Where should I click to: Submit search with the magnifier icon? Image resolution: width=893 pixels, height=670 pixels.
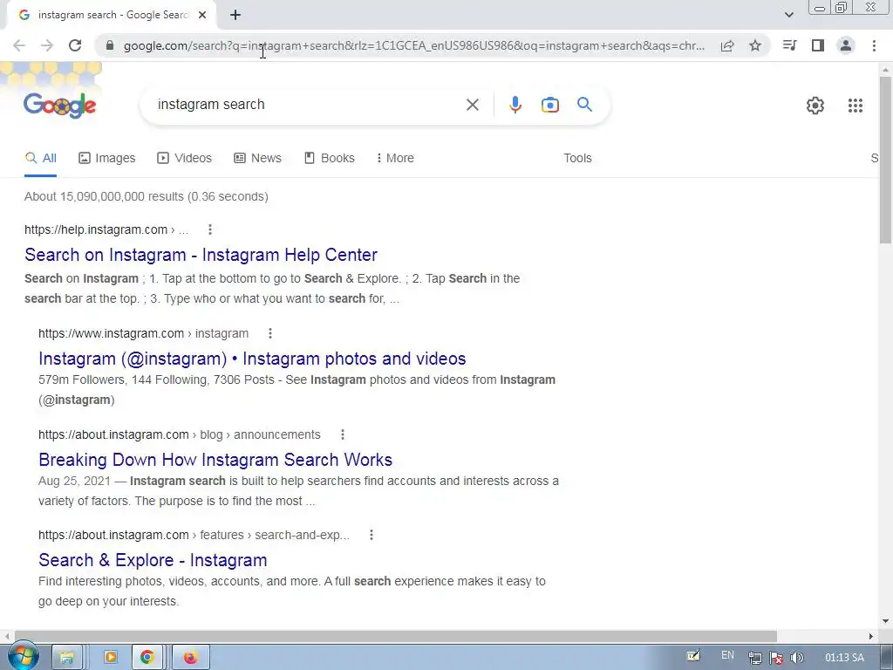click(x=584, y=105)
